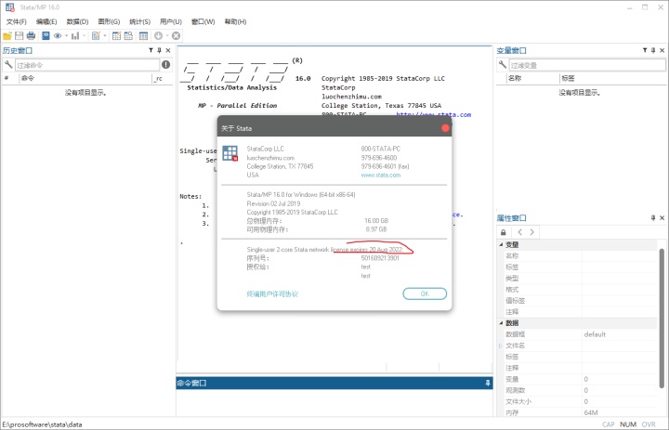This screenshot has width=669, height=430.
Task: Open the Do-file Editor dropdown arrow
Action: point(105,36)
